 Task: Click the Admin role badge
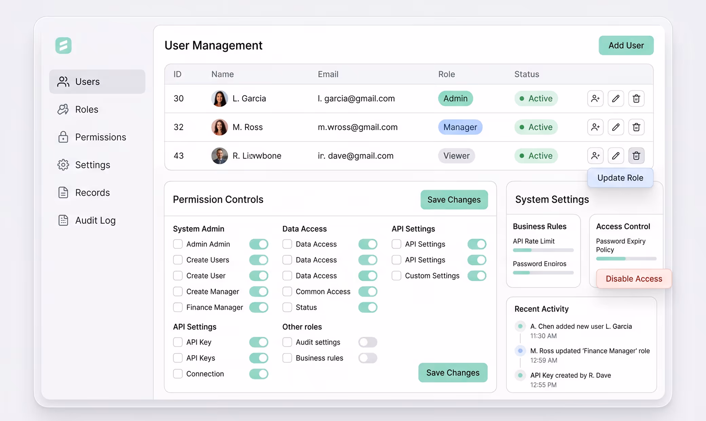456,98
